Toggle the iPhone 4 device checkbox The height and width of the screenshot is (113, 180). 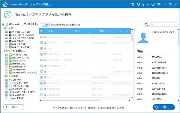[x=3, y=24]
